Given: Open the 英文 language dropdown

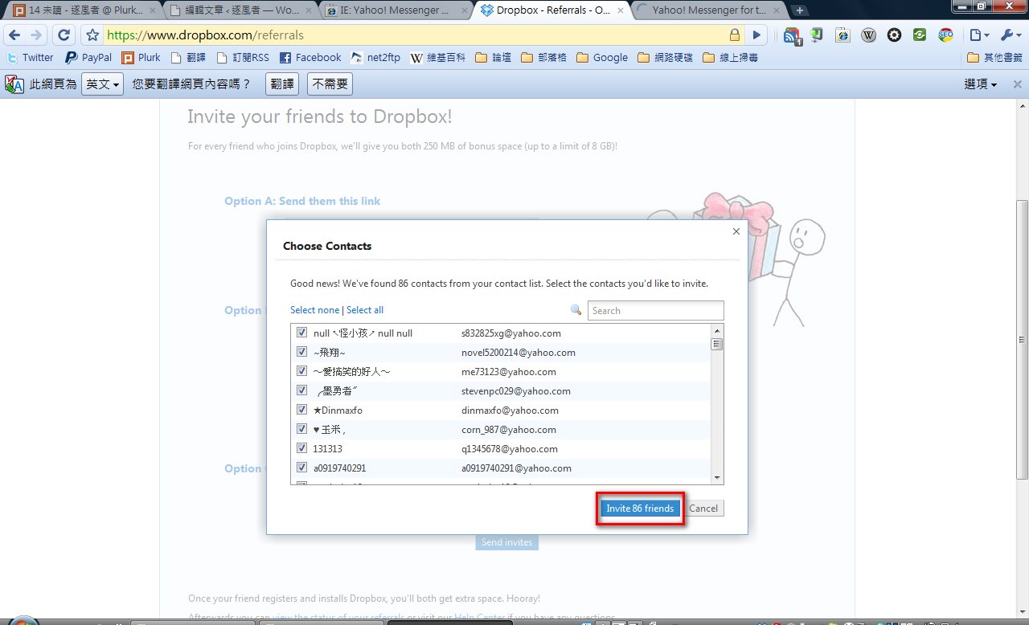Looking at the screenshot, I should 102,84.
